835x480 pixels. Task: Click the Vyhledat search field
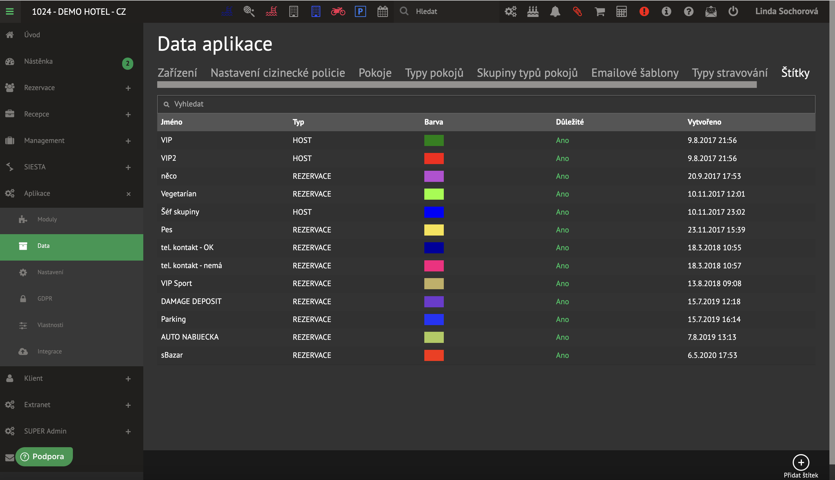(x=486, y=104)
